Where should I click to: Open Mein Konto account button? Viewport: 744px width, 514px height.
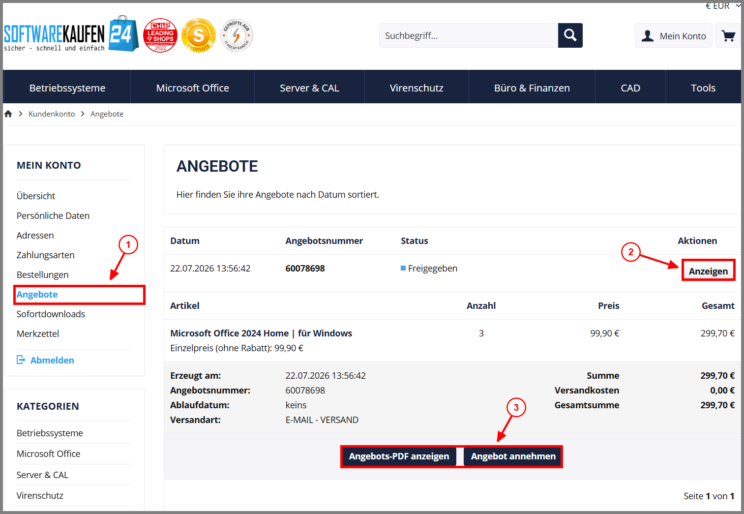coord(674,36)
